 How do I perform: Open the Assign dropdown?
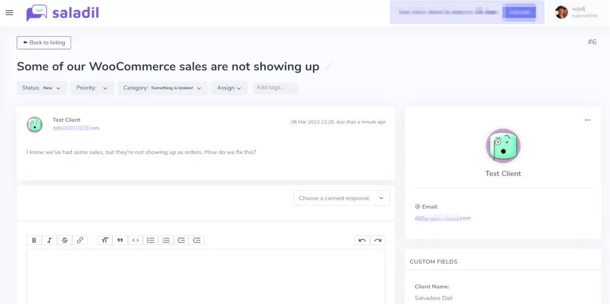coord(229,88)
